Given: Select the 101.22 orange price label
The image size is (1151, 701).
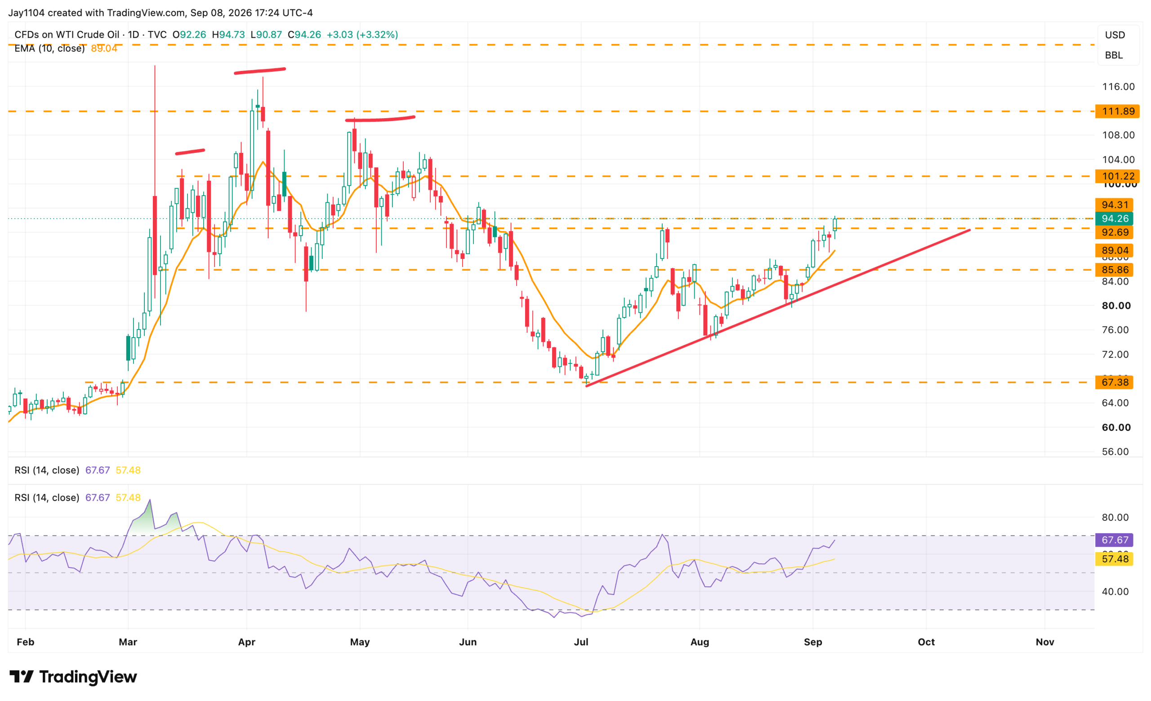Looking at the screenshot, I should pyautogui.click(x=1117, y=176).
